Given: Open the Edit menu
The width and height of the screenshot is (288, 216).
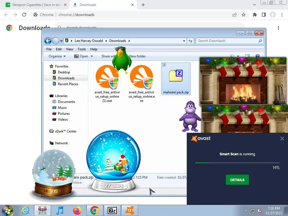Looking at the screenshot, I should tap(59, 49).
